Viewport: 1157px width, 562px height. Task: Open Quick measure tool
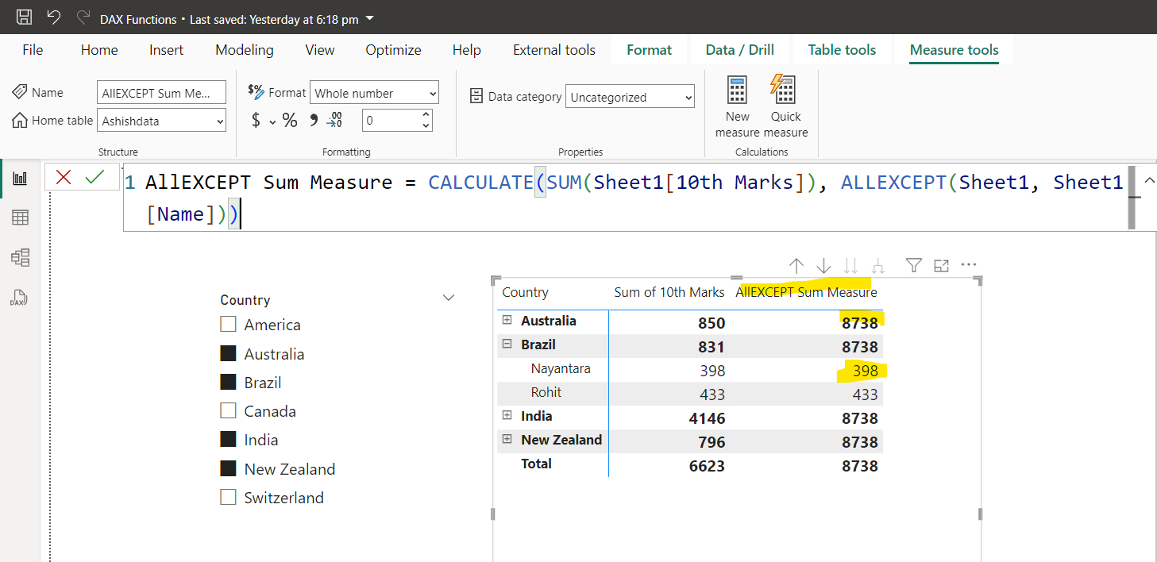[x=784, y=106]
